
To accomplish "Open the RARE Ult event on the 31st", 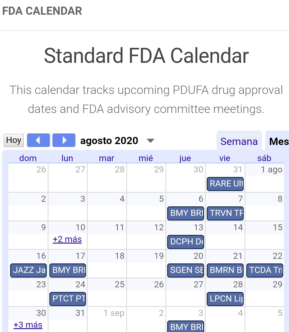I will coord(225,184).
